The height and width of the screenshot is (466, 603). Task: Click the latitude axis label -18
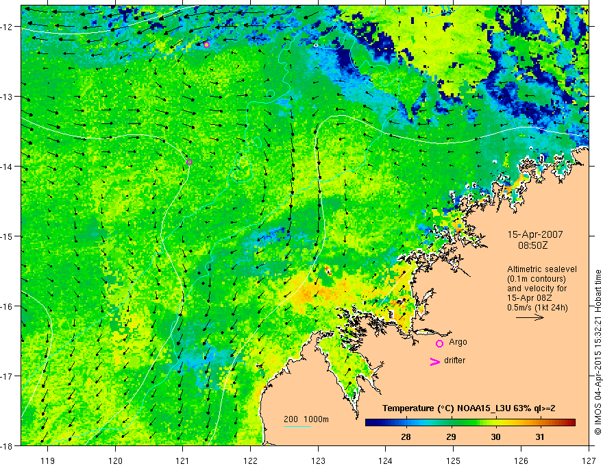coord(7,445)
